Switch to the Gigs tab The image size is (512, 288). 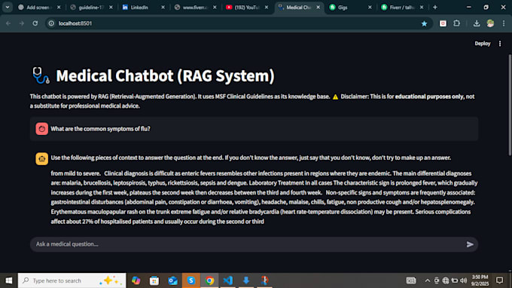(x=350, y=8)
